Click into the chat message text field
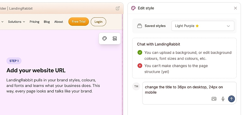 tap(189, 93)
